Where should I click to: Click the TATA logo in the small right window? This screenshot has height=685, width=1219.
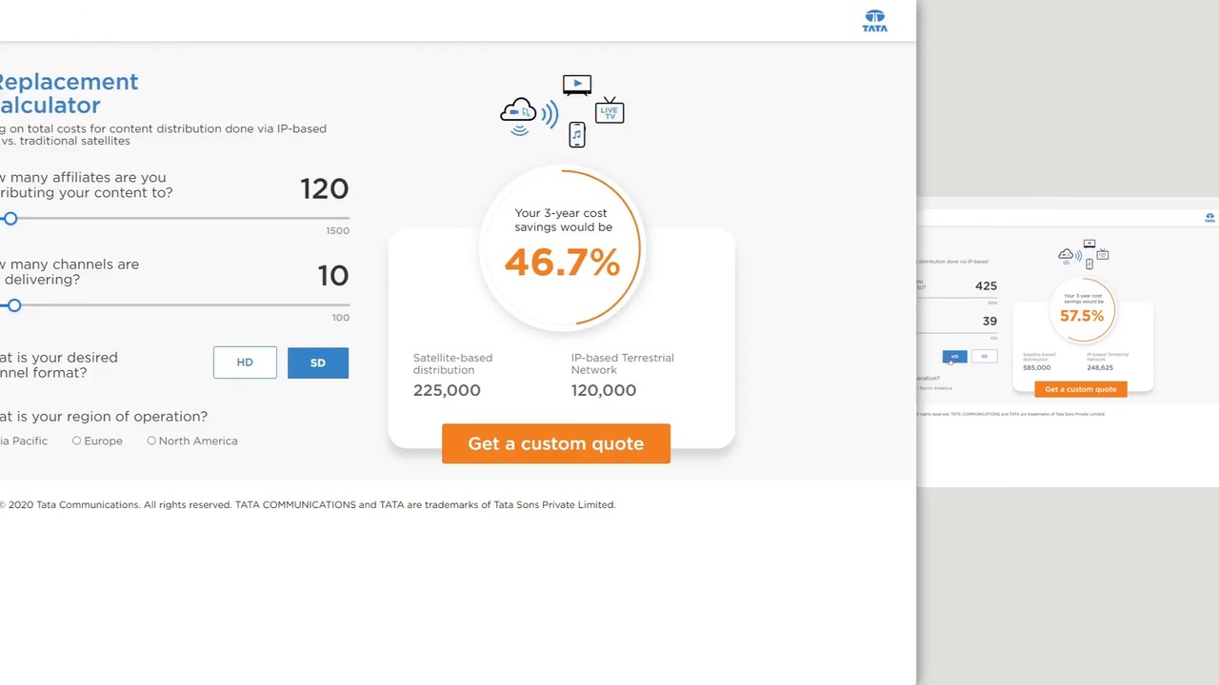(x=1209, y=218)
